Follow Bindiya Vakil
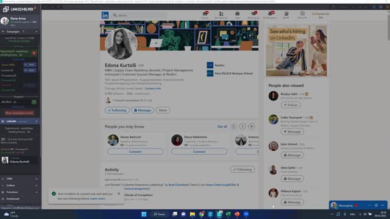This screenshot has height=219, width=390. point(291,105)
